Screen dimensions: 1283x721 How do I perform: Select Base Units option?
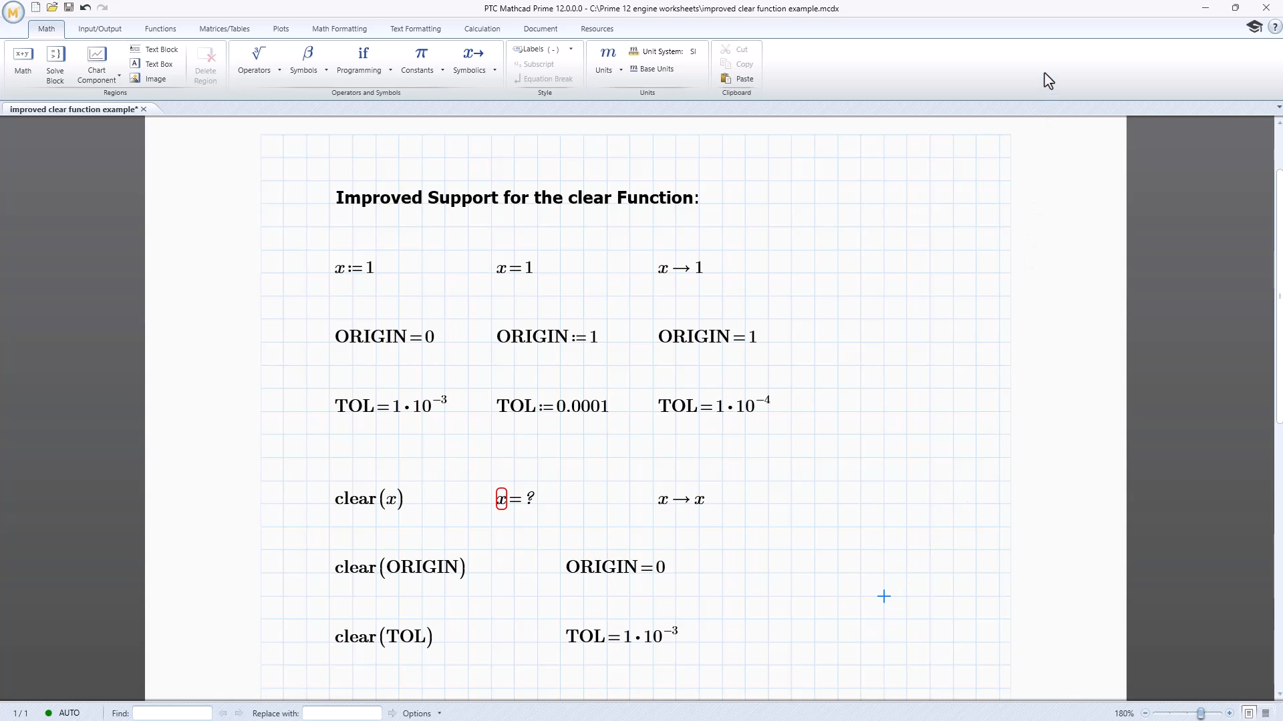click(652, 69)
